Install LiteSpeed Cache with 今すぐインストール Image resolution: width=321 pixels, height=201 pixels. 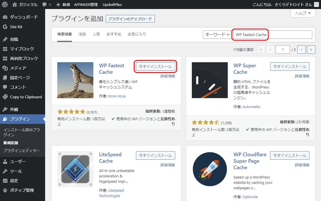pyautogui.click(x=155, y=155)
